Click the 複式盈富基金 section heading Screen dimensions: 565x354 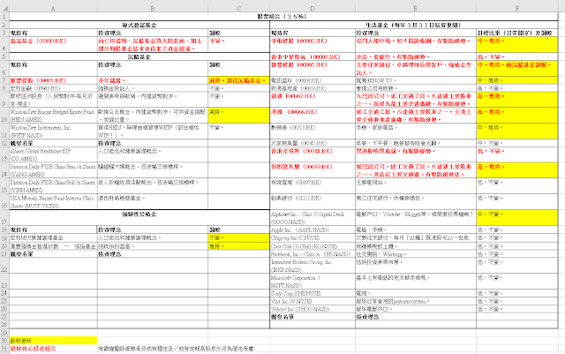point(139,25)
